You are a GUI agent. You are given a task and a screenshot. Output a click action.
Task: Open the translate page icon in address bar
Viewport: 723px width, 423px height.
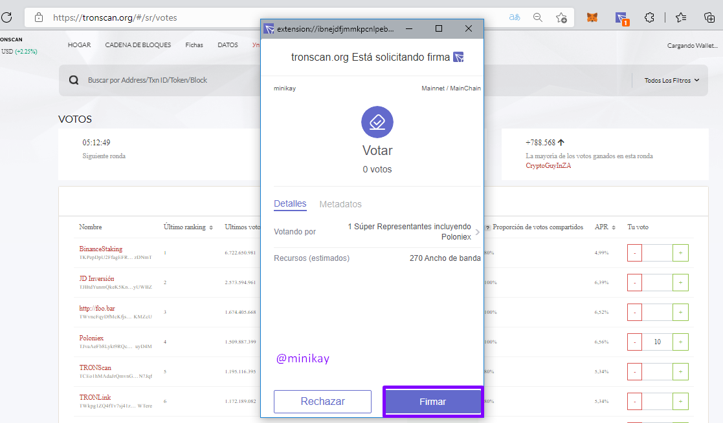pyautogui.click(x=515, y=17)
